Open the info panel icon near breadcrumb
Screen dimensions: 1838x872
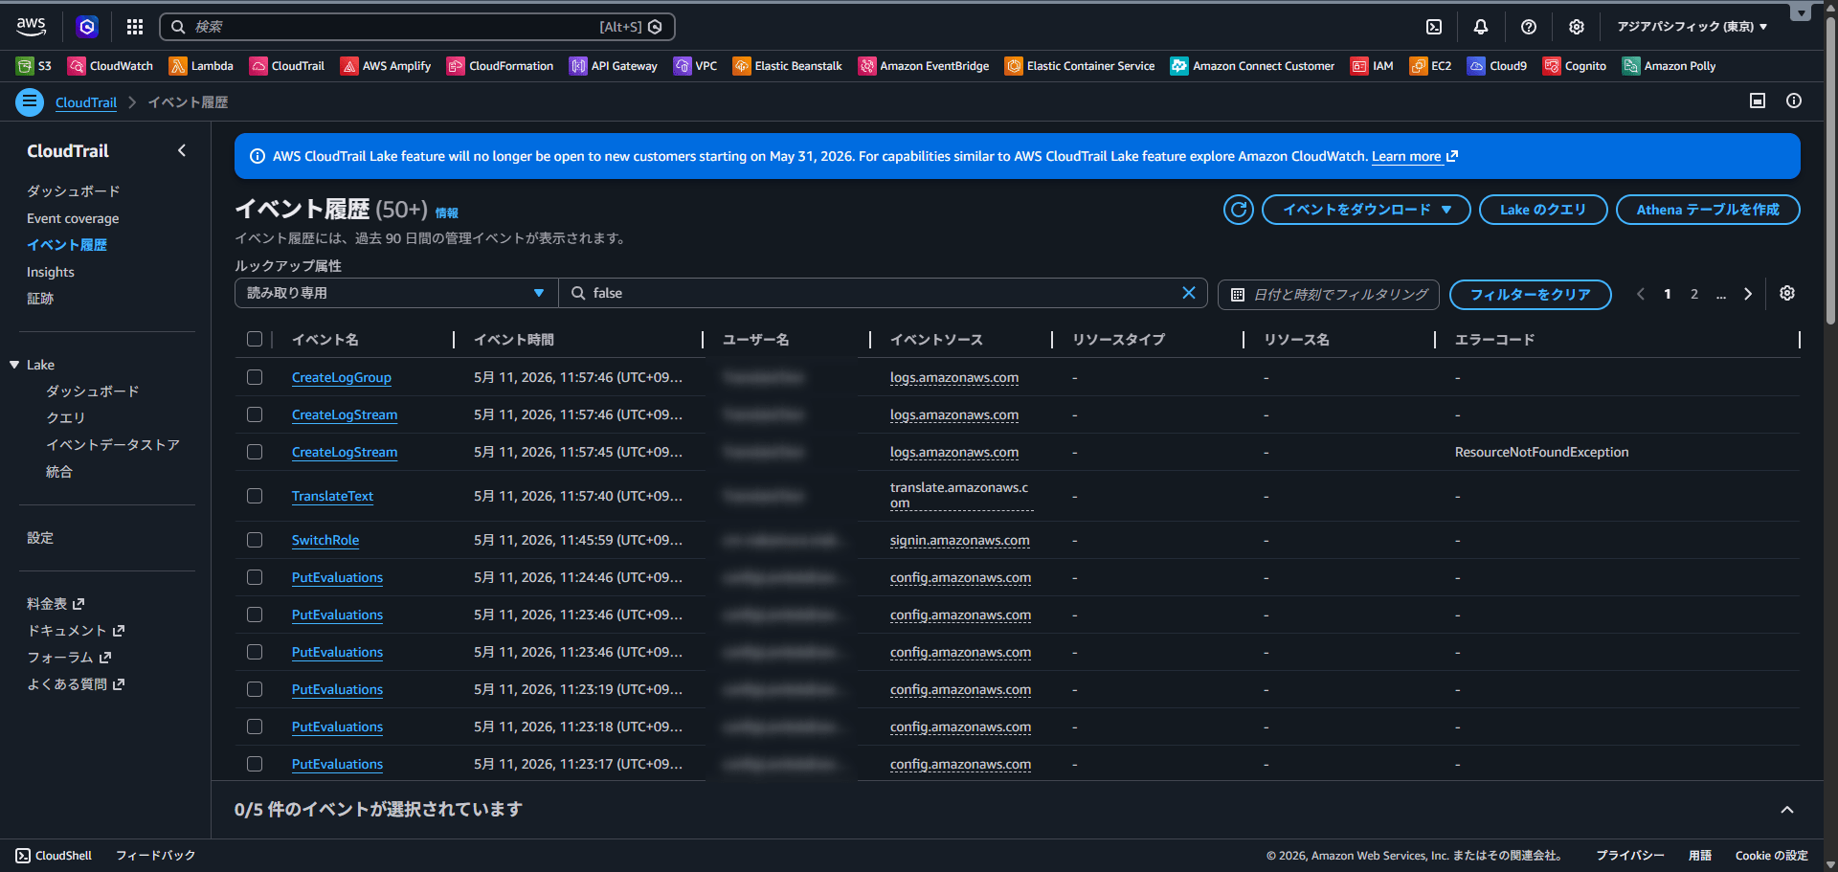(1794, 101)
